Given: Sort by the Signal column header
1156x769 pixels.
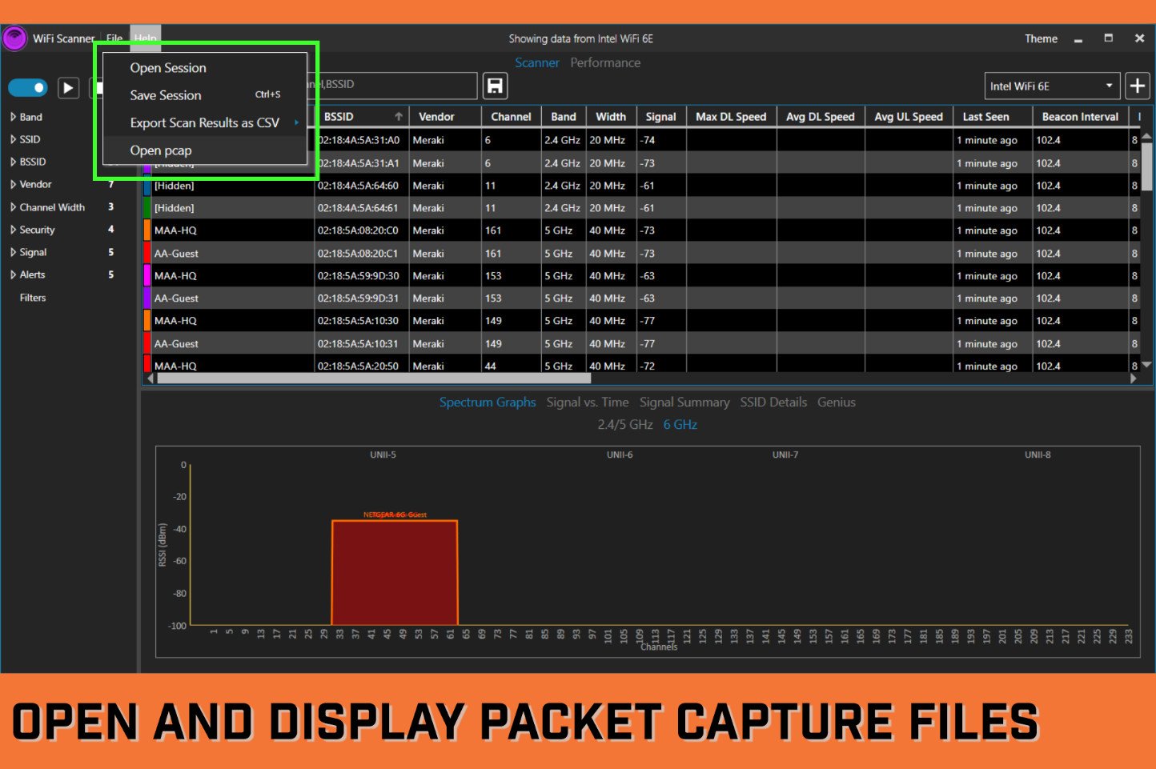Looking at the screenshot, I should [x=661, y=117].
